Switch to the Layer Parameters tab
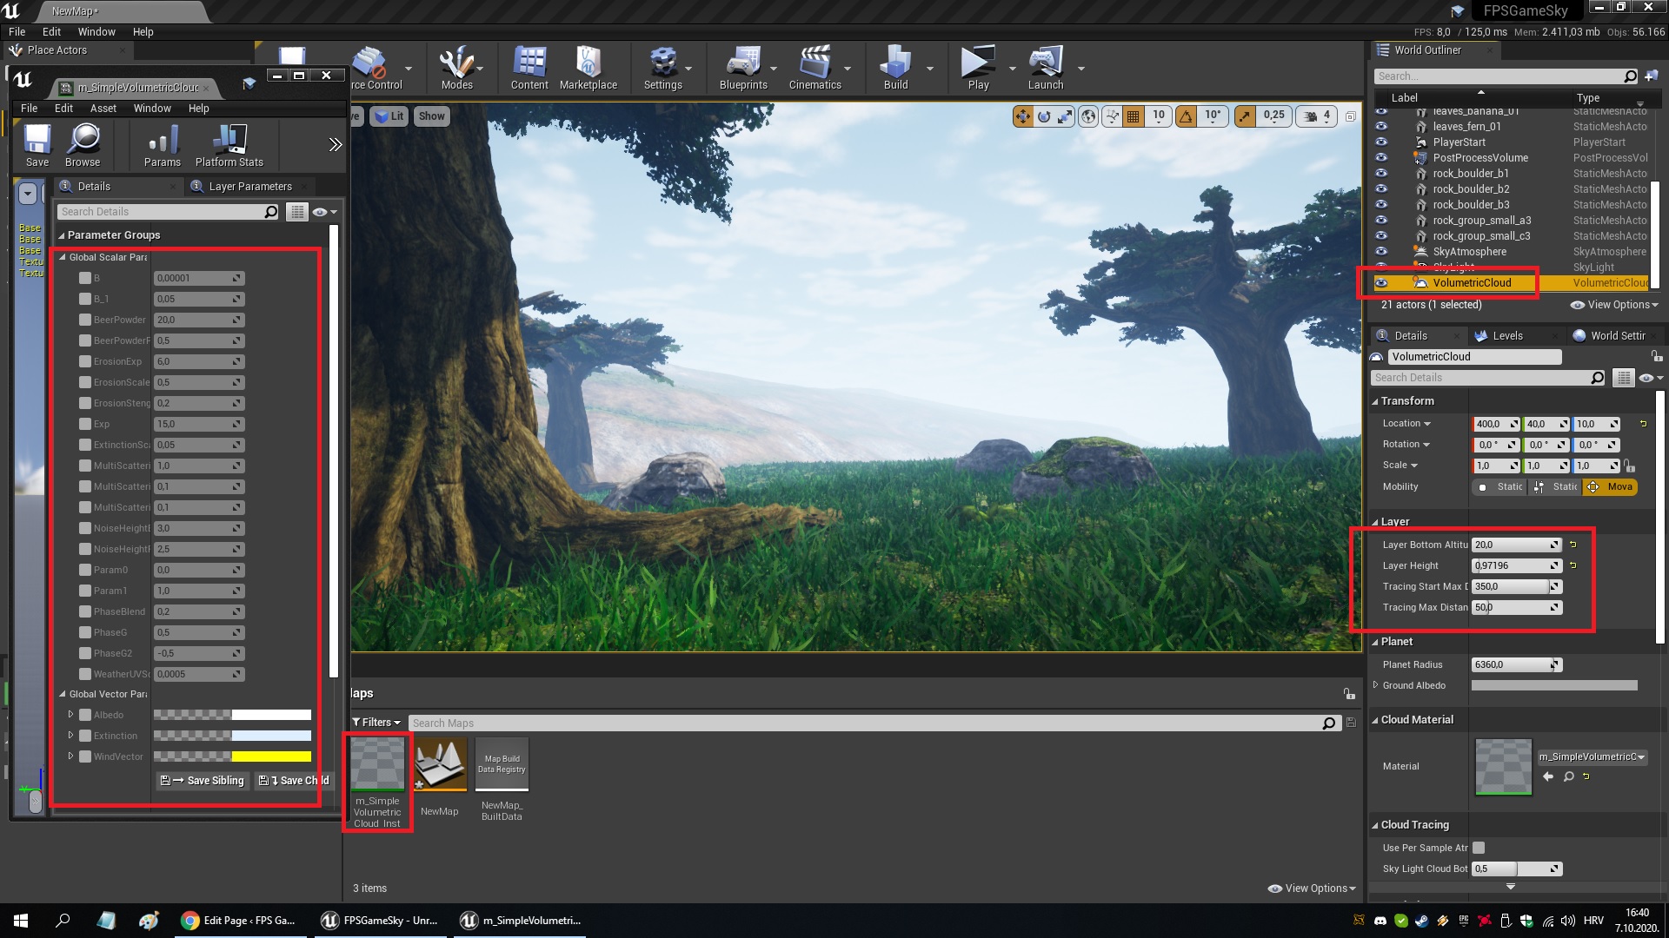1669x938 pixels. (x=249, y=187)
